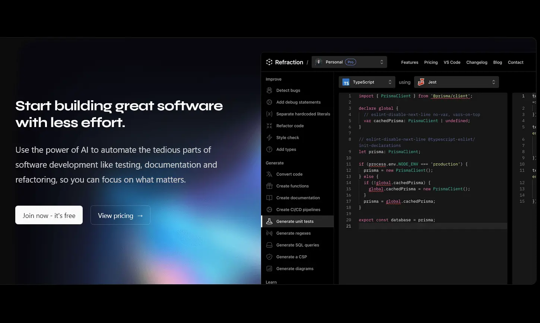Click the View pricing button
Screen dimensions: 540x323
point(120,215)
